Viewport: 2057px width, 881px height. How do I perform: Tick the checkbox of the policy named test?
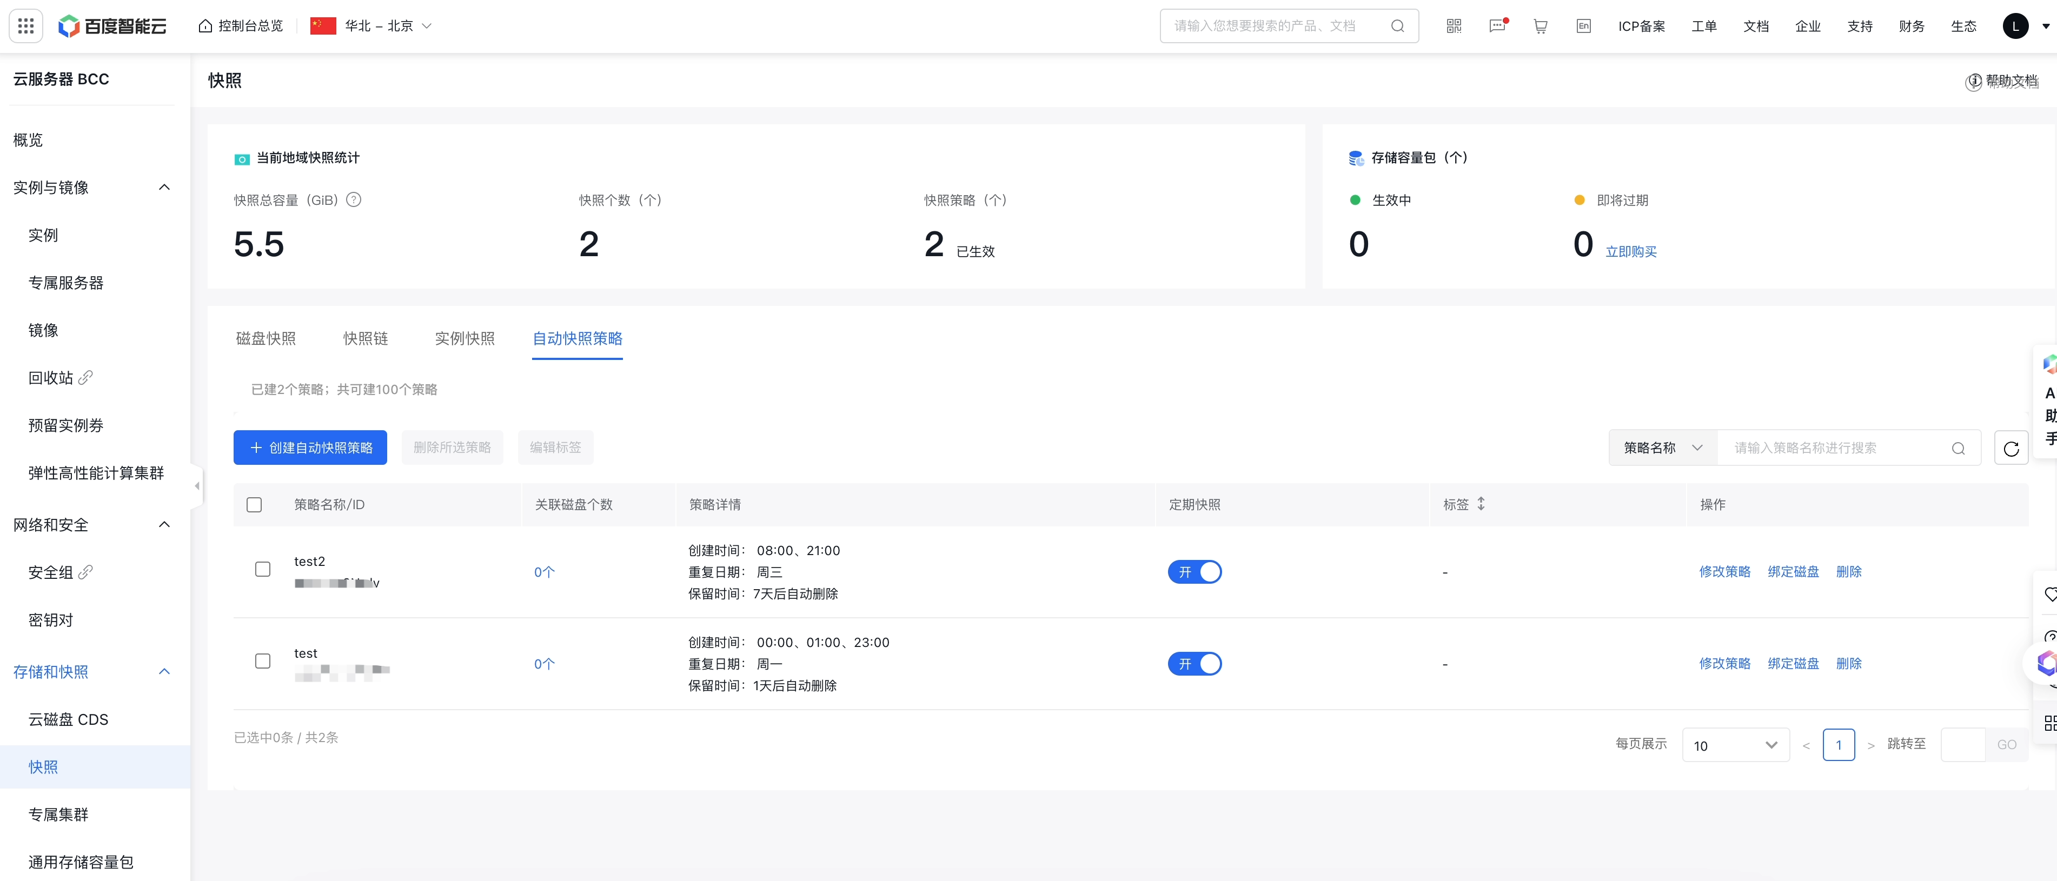(263, 660)
